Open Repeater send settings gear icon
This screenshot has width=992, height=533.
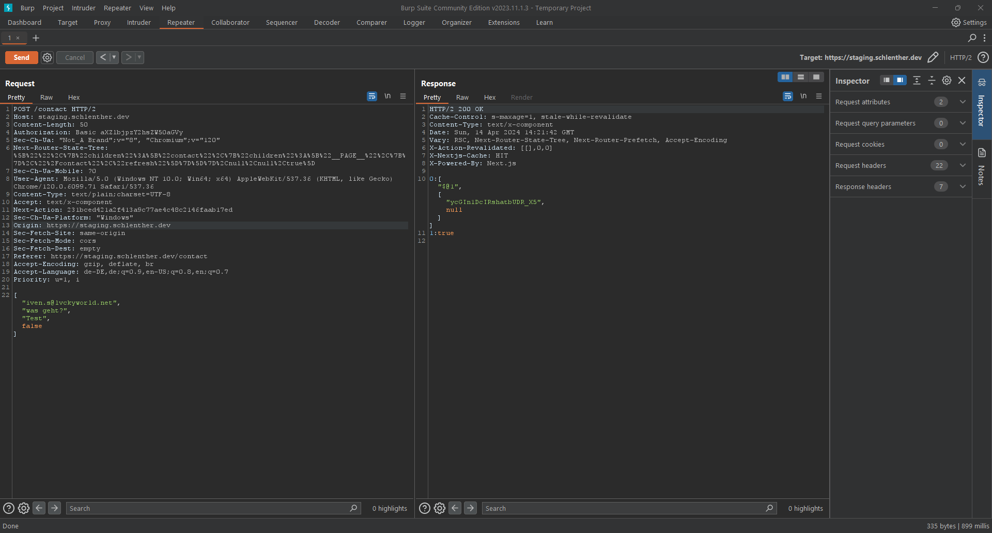[47, 57]
